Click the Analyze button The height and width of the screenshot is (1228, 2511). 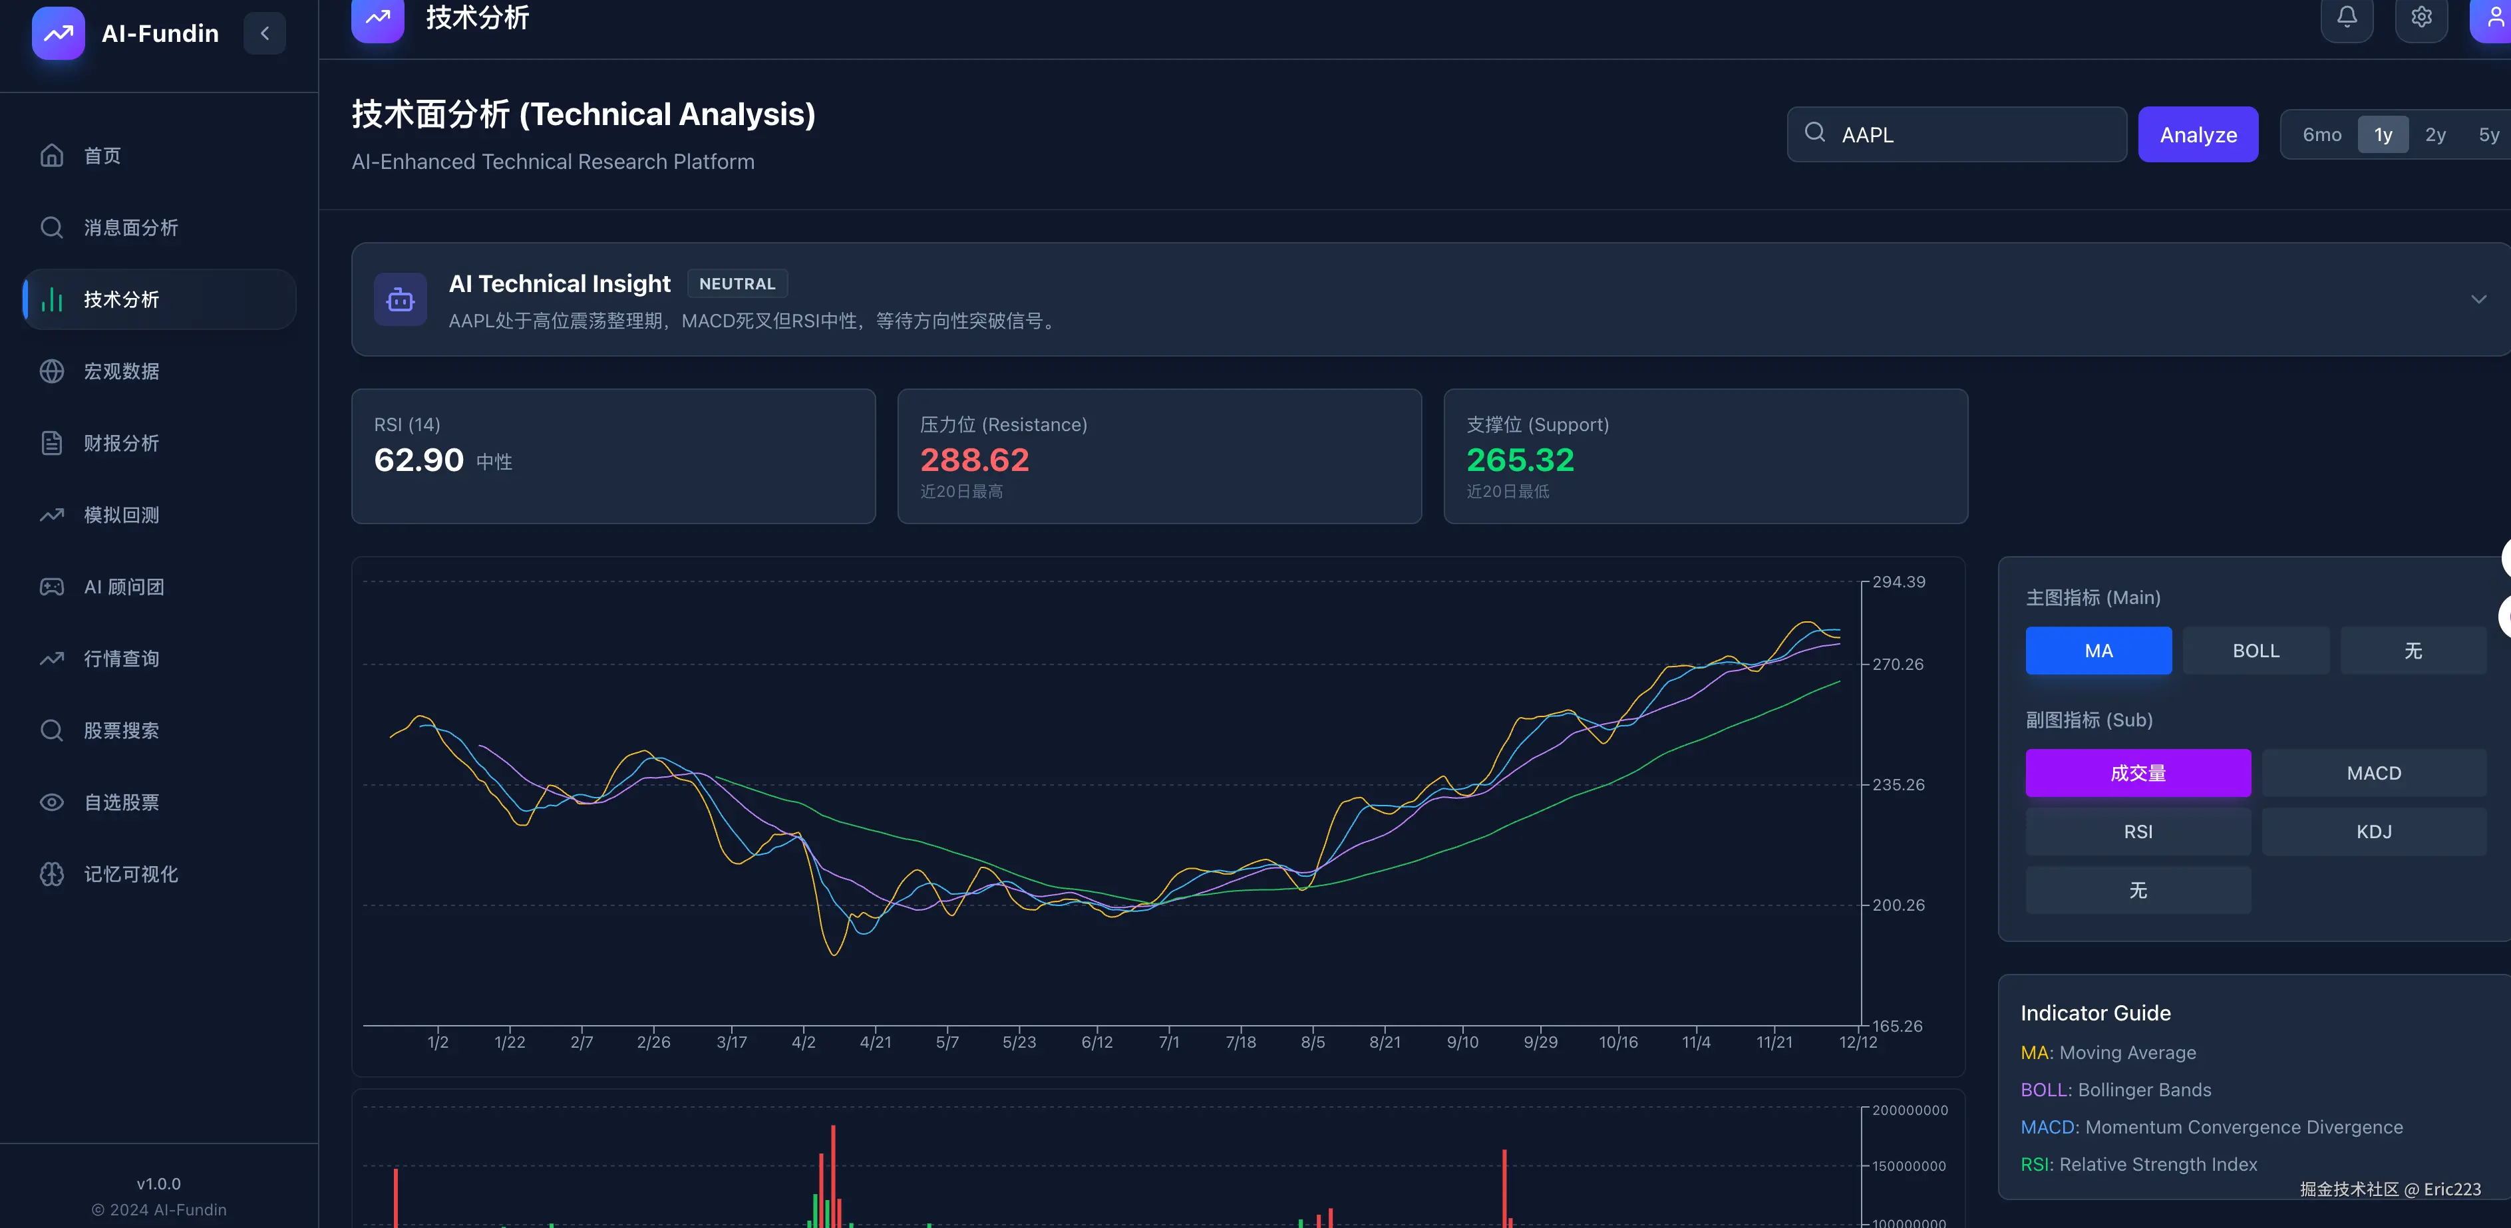pyautogui.click(x=2197, y=134)
